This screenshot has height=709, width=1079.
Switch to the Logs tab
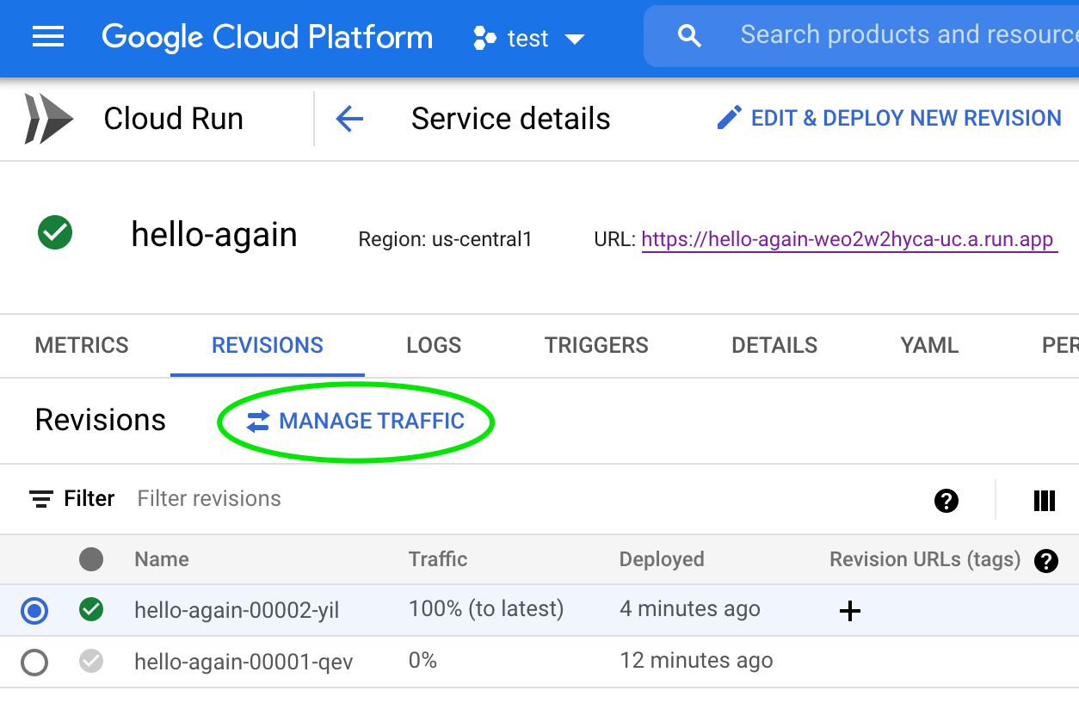434,346
